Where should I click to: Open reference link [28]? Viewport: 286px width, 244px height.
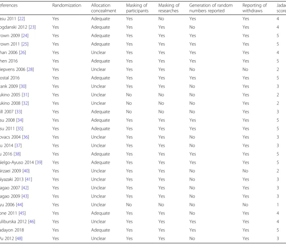[30, 69]
